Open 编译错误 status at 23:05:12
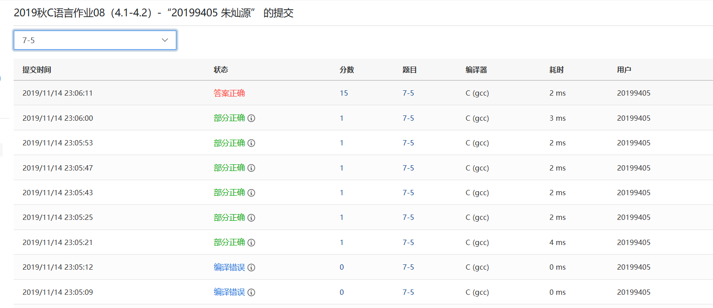Image resolution: width=713 pixels, height=308 pixels. pyautogui.click(x=229, y=267)
